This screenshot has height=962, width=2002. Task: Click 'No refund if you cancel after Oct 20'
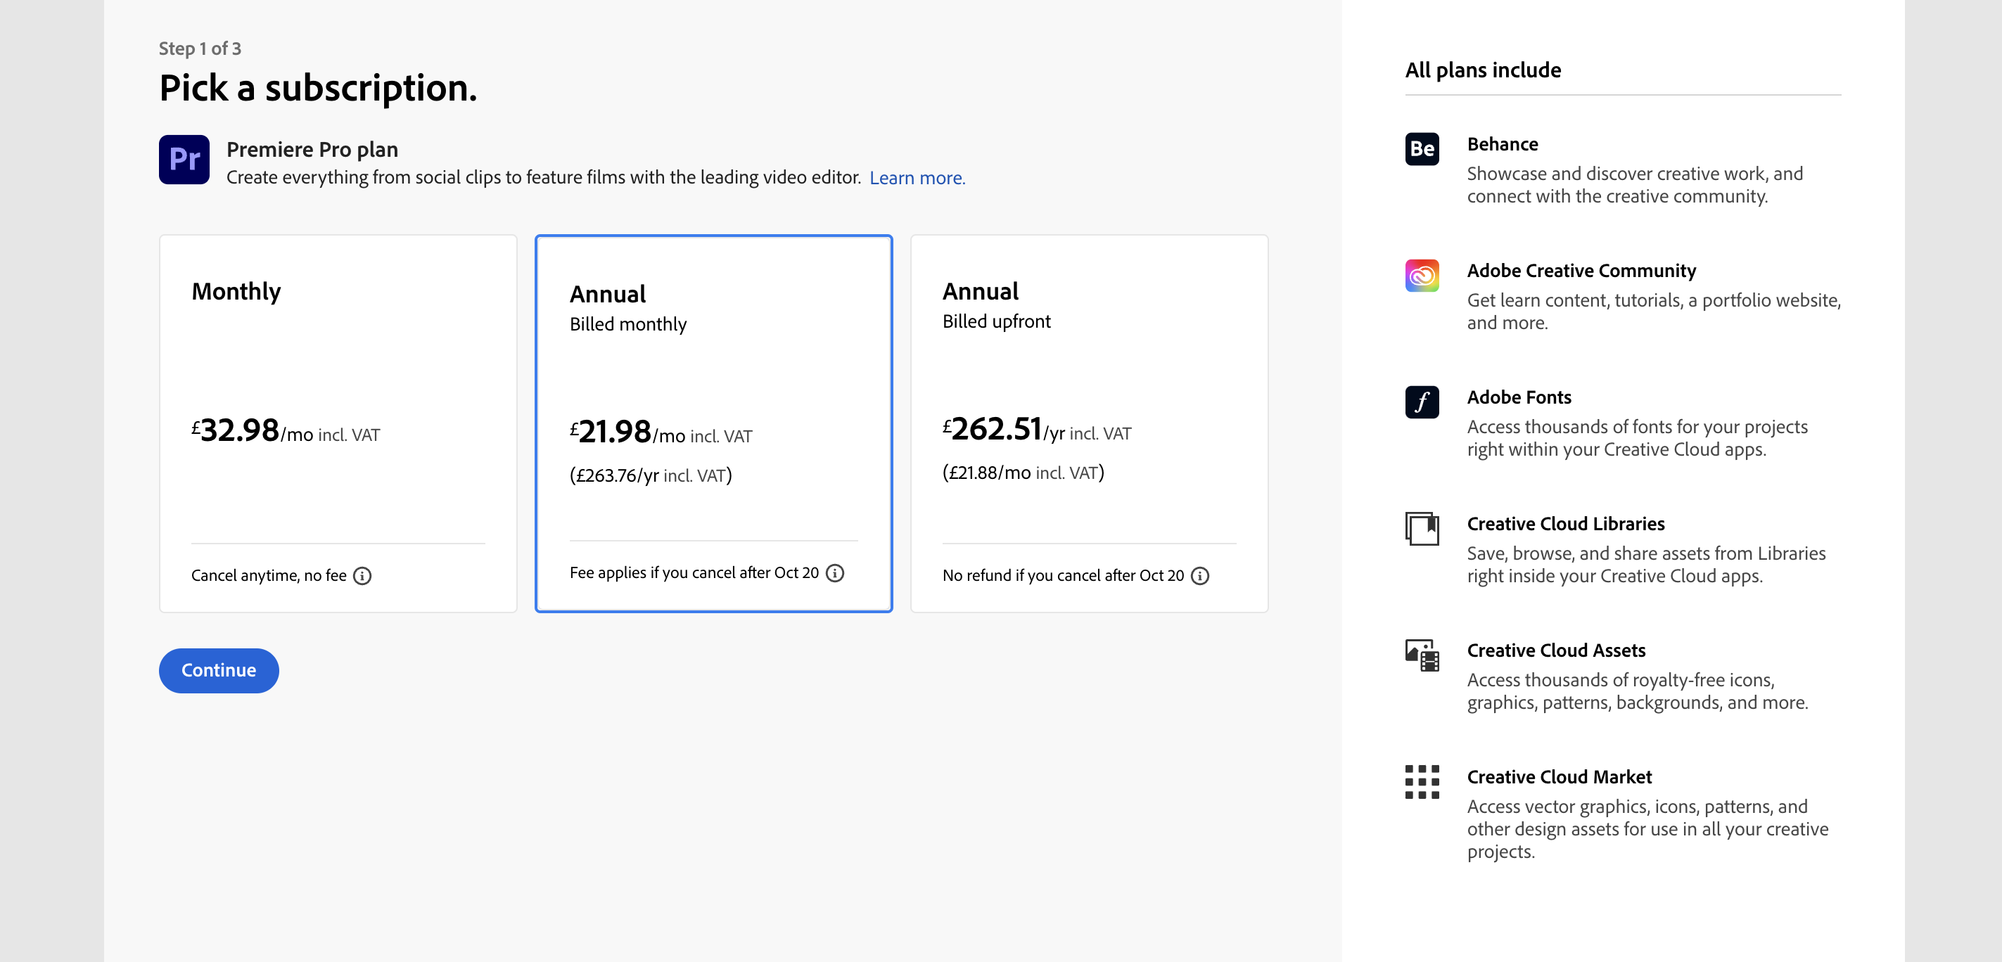1063,576
